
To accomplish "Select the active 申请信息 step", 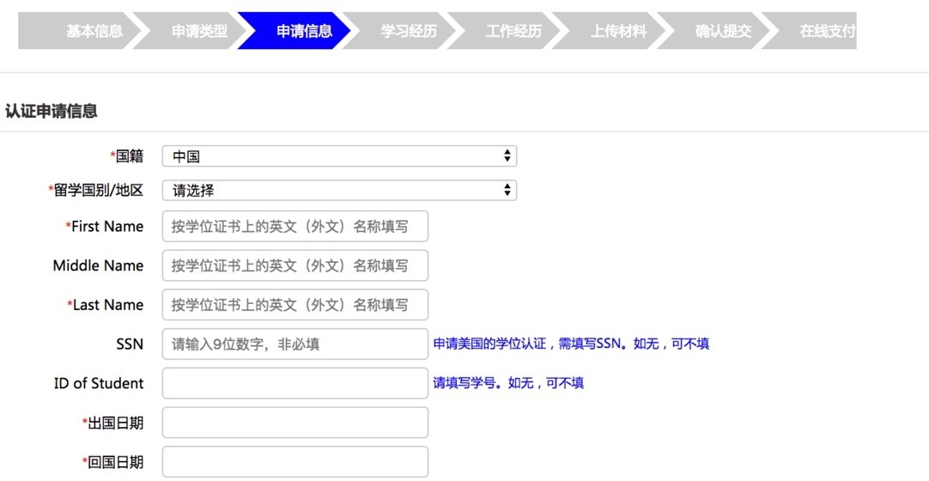I will point(304,32).
